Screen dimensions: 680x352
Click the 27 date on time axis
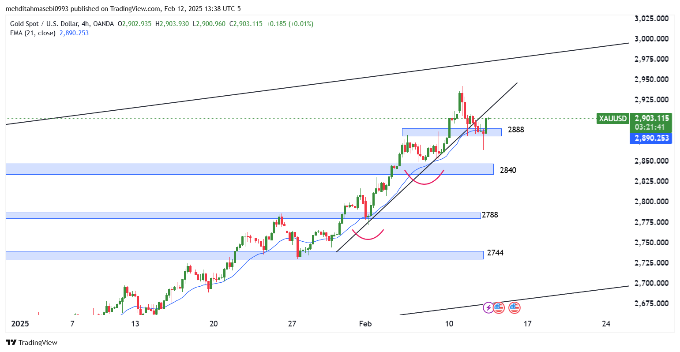pos(292,324)
